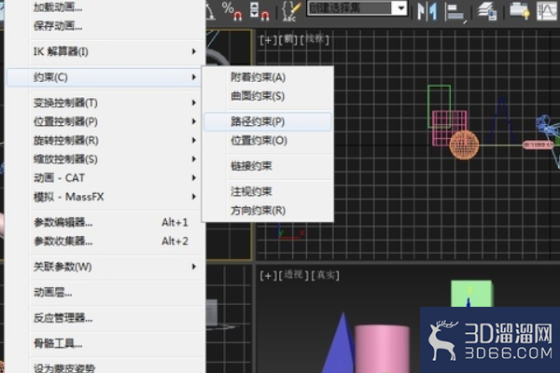Select 方向约束(R) in the submenu
This screenshot has width=560, height=373.
click(268, 211)
